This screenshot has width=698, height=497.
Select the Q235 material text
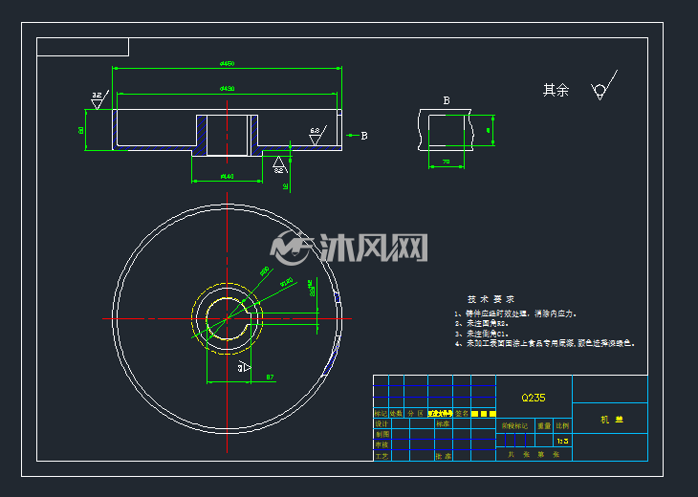534,398
